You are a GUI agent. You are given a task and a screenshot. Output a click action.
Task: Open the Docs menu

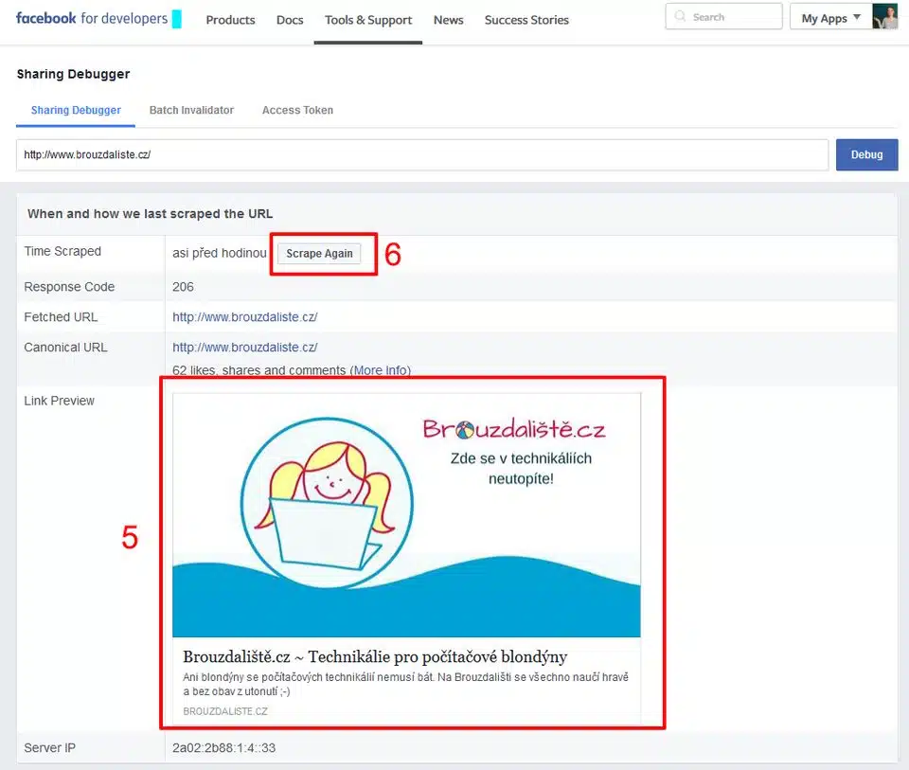[290, 20]
